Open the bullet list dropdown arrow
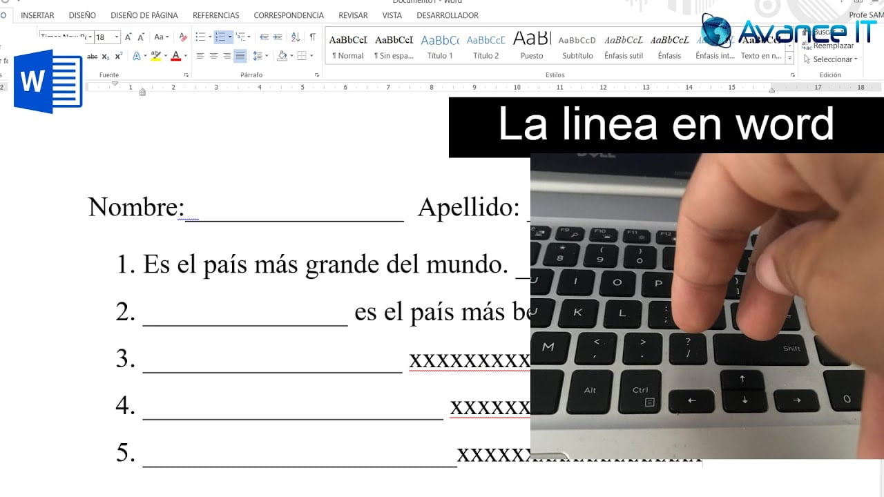 [209, 37]
